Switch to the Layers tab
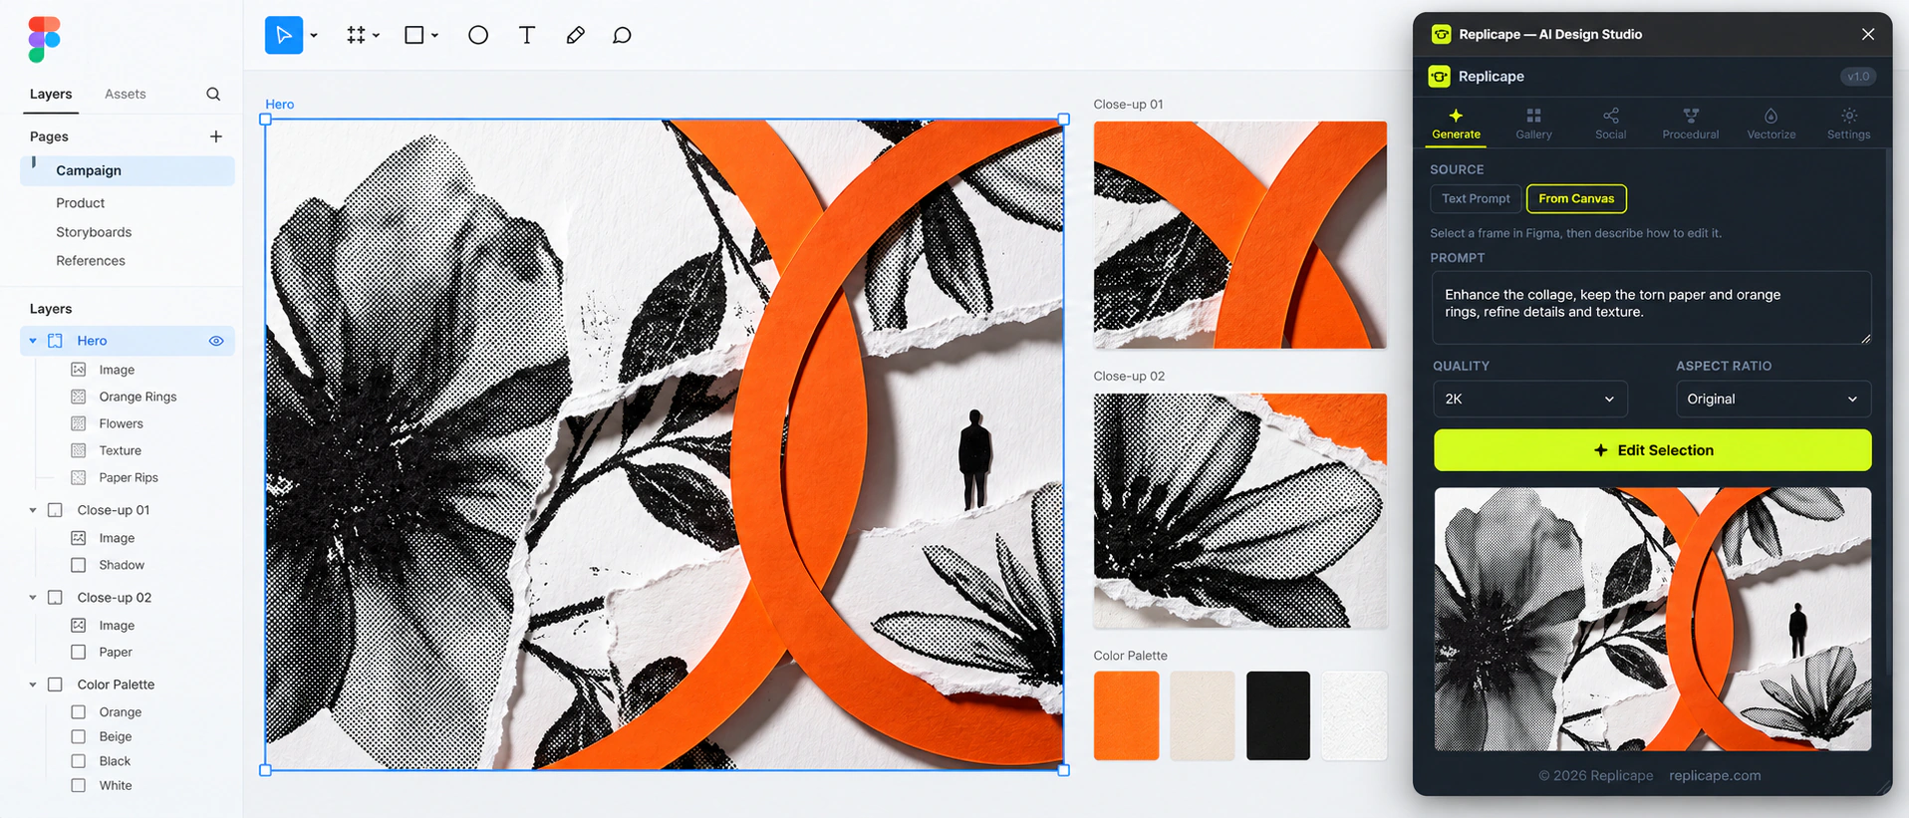1909x818 pixels. click(x=51, y=94)
